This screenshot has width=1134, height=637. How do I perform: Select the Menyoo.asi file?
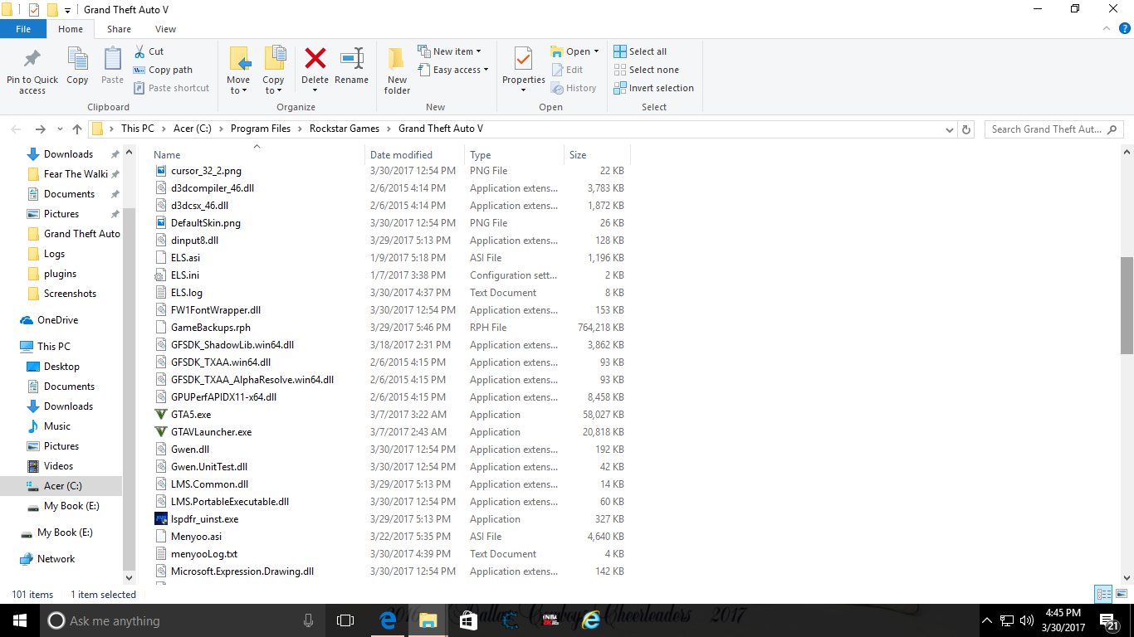coord(196,537)
